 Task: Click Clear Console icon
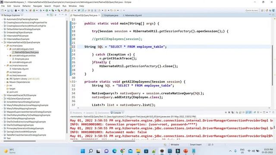pos(237,112)
